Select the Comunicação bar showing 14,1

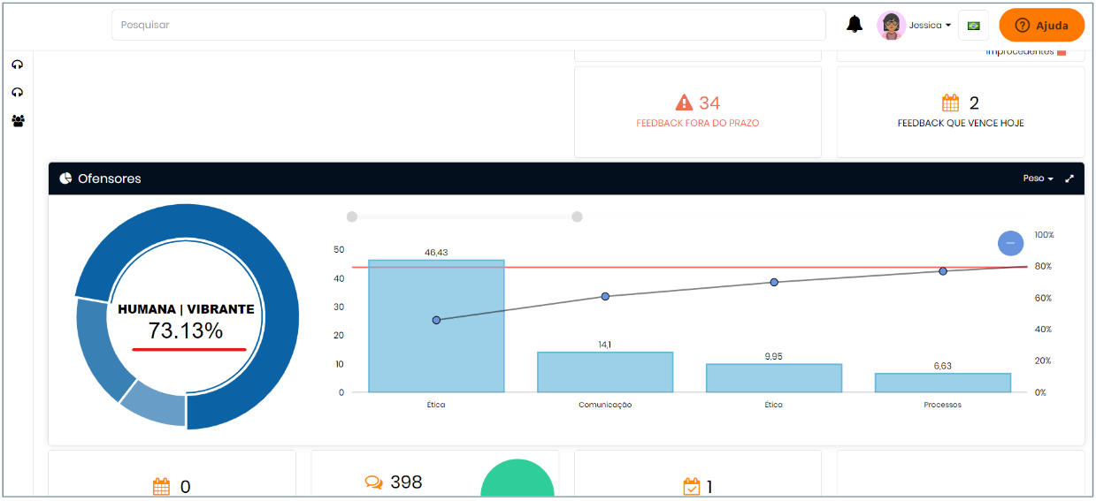click(605, 372)
